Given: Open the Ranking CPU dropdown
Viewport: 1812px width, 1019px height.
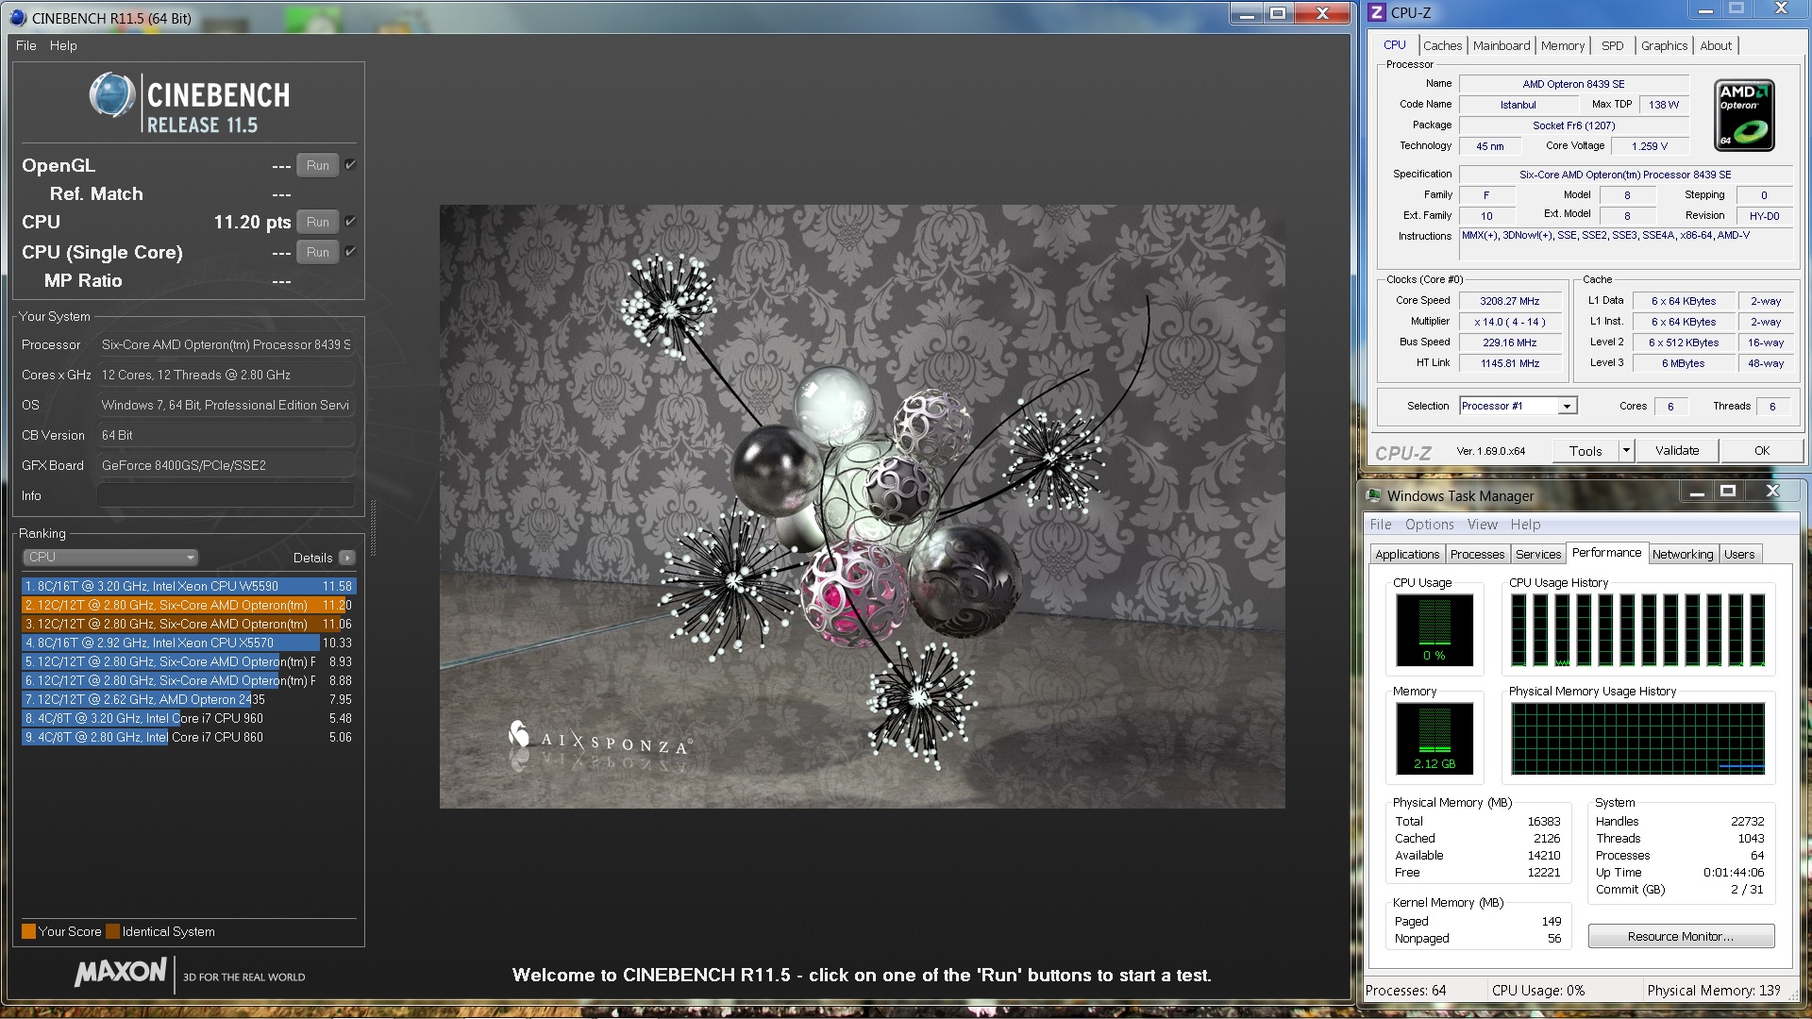Looking at the screenshot, I should pos(109,557).
